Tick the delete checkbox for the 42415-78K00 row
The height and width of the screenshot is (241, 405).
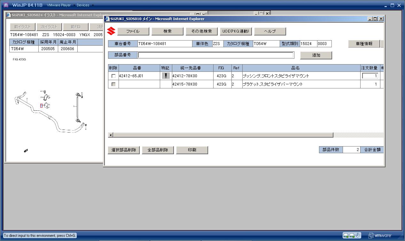pyautogui.click(x=113, y=84)
